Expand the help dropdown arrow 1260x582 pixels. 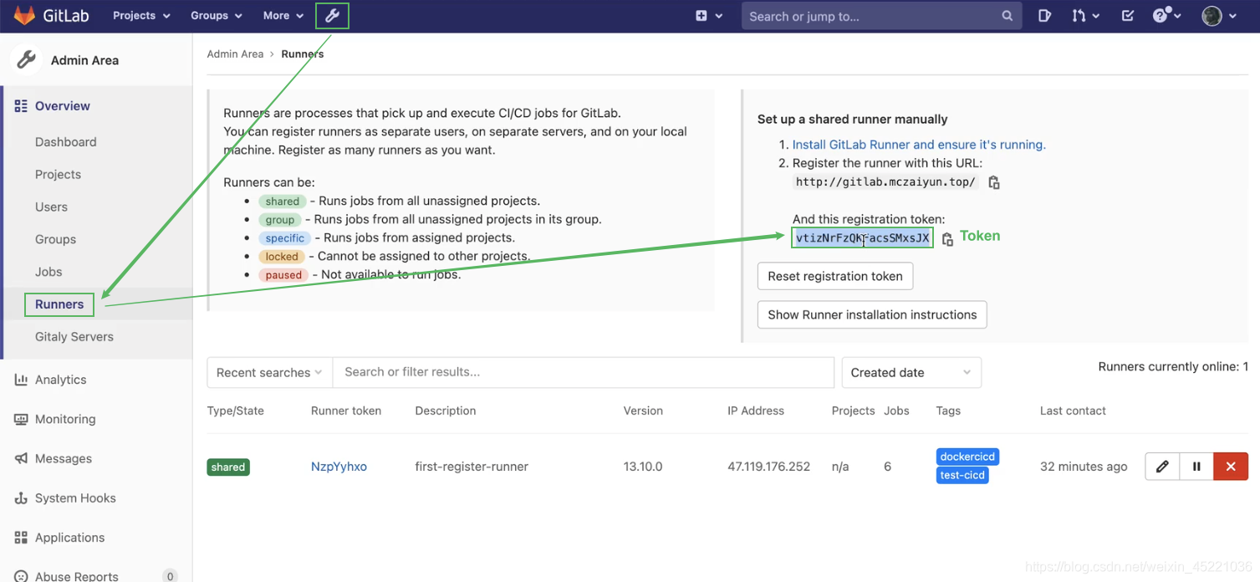tap(1179, 16)
